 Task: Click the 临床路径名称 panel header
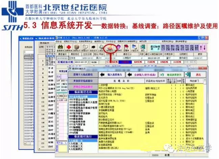click(x=83, y=92)
